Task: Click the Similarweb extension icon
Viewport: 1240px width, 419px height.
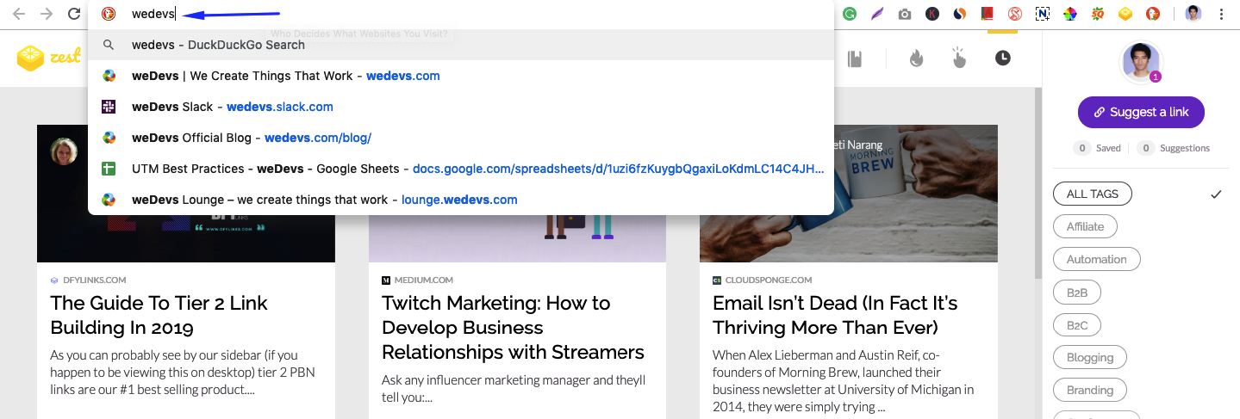Action: pos(960,14)
